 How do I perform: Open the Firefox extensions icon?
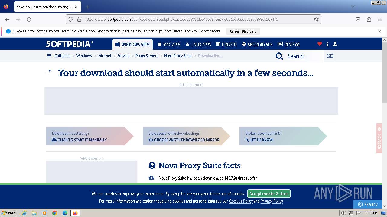(x=369, y=19)
